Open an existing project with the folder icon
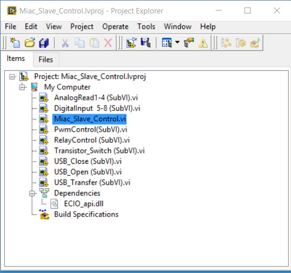The width and height of the screenshot is (291, 273). tap(29, 43)
